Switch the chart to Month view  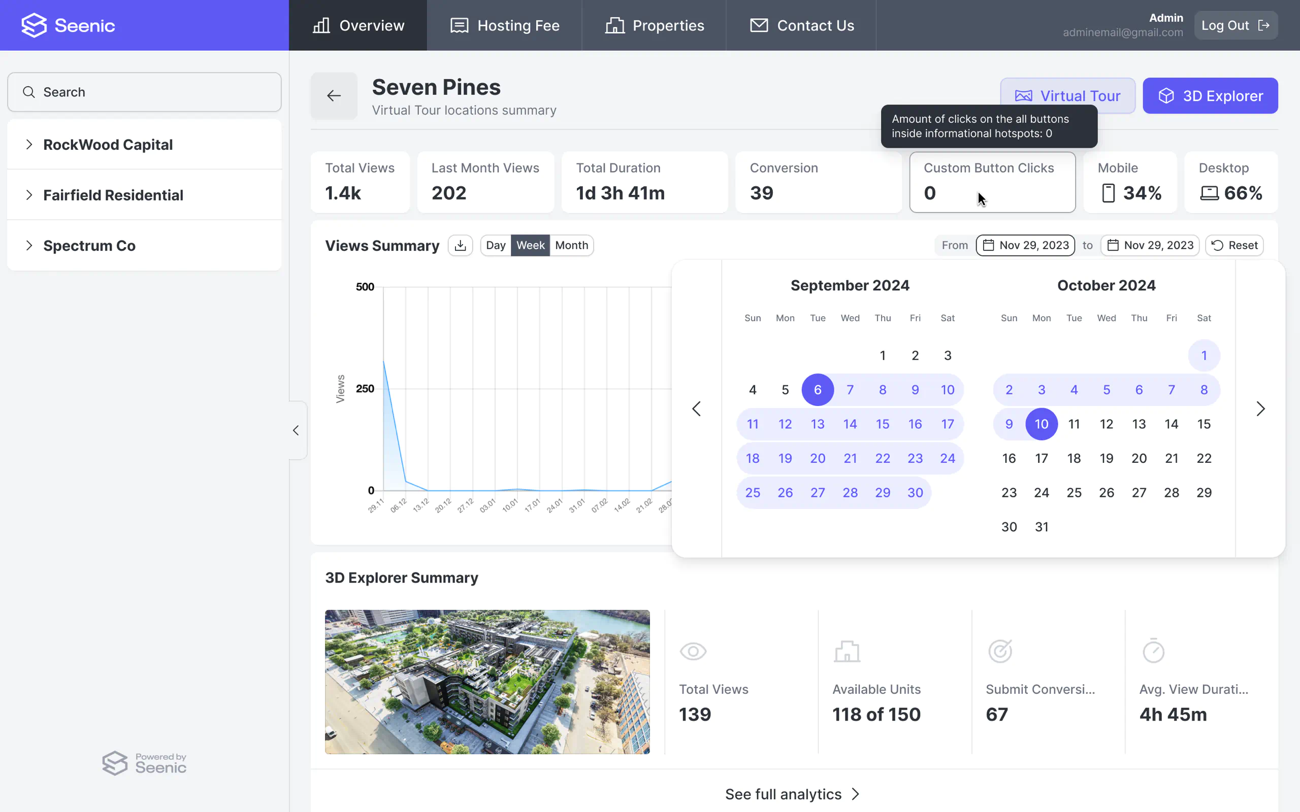tap(571, 246)
